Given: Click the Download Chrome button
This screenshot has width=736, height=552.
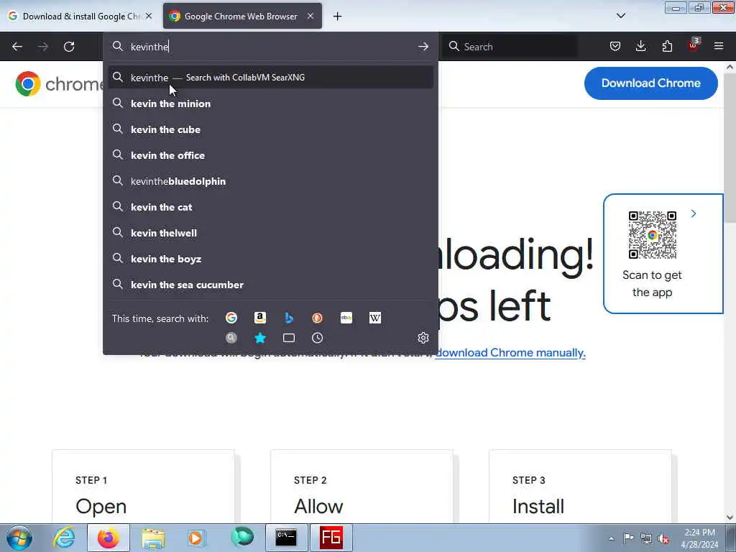Looking at the screenshot, I should pos(650,83).
